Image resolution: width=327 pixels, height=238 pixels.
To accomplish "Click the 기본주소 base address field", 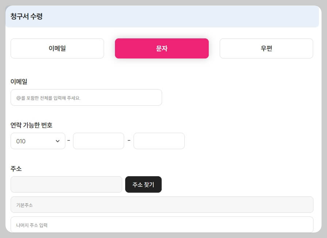I will pyautogui.click(x=162, y=204).
